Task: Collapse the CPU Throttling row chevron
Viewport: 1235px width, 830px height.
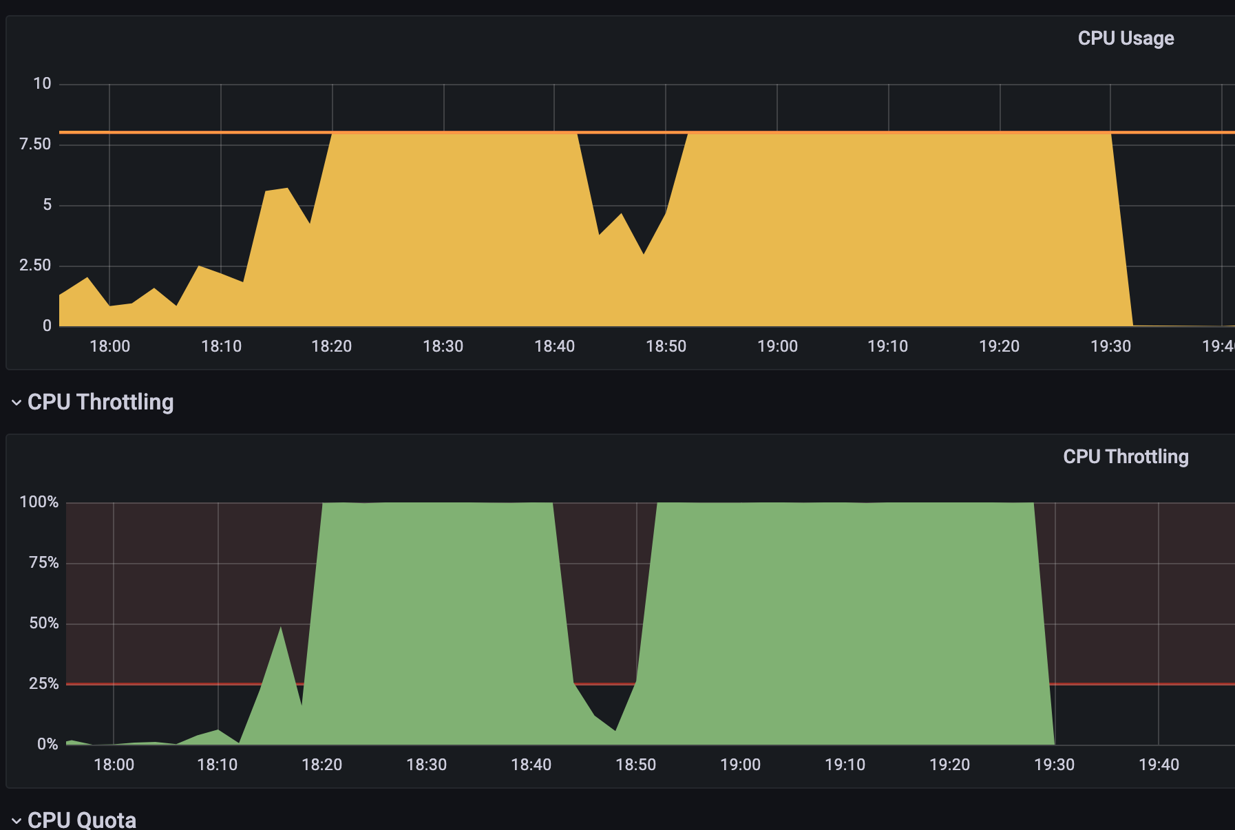Action: coord(15,402)
